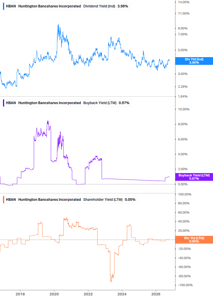Click the blue Div Yld (Ind) 3.96% value tag
Image resolution: width=213 pixels, height=299 pixels.
click(194, 61)
